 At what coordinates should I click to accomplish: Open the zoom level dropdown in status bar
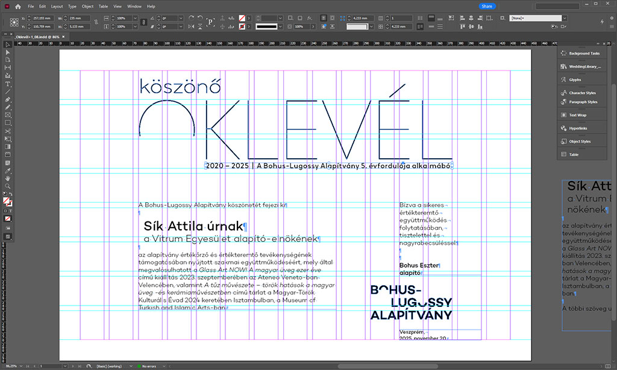pyautogui.click(x=21, y=366)
